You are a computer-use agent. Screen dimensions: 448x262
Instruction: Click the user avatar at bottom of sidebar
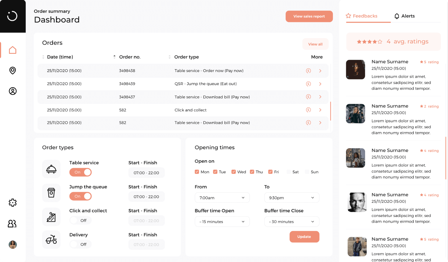13,245
